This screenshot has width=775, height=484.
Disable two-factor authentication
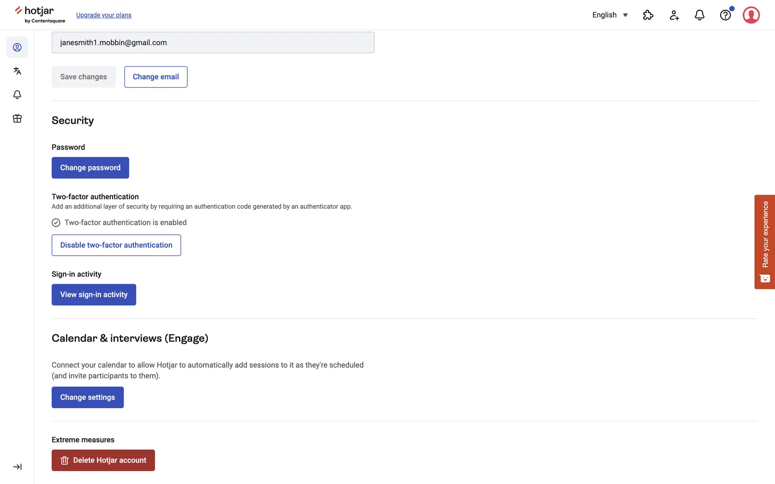click(x=116, y=245)
